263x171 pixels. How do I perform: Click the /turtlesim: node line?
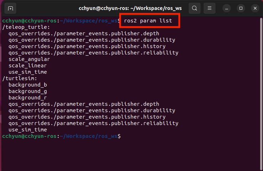tap(20, 78)
